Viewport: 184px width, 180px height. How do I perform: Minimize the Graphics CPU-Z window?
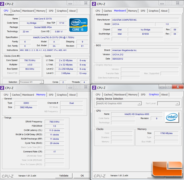[162, 87]
